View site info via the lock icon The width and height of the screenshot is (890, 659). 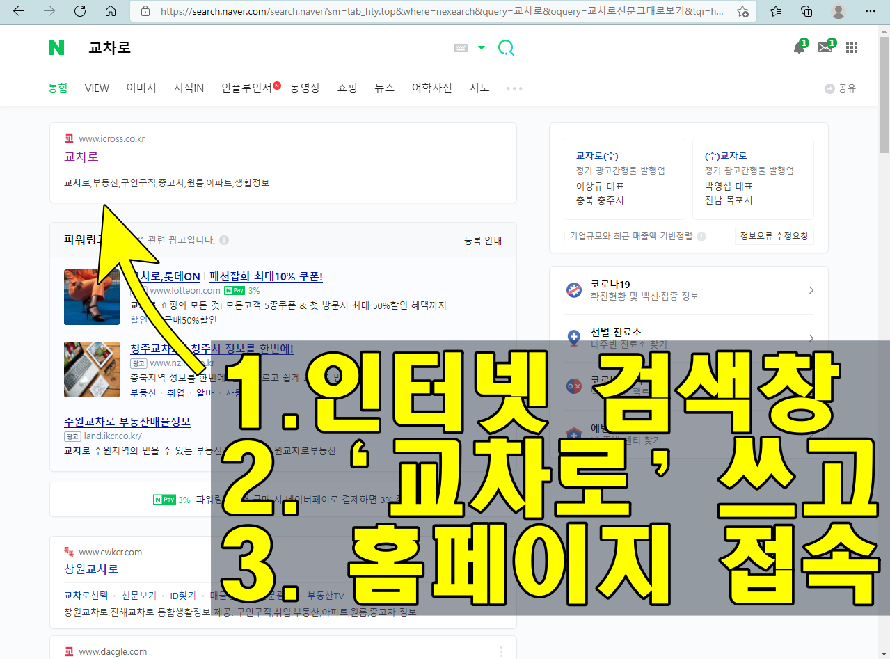point(145,11)
